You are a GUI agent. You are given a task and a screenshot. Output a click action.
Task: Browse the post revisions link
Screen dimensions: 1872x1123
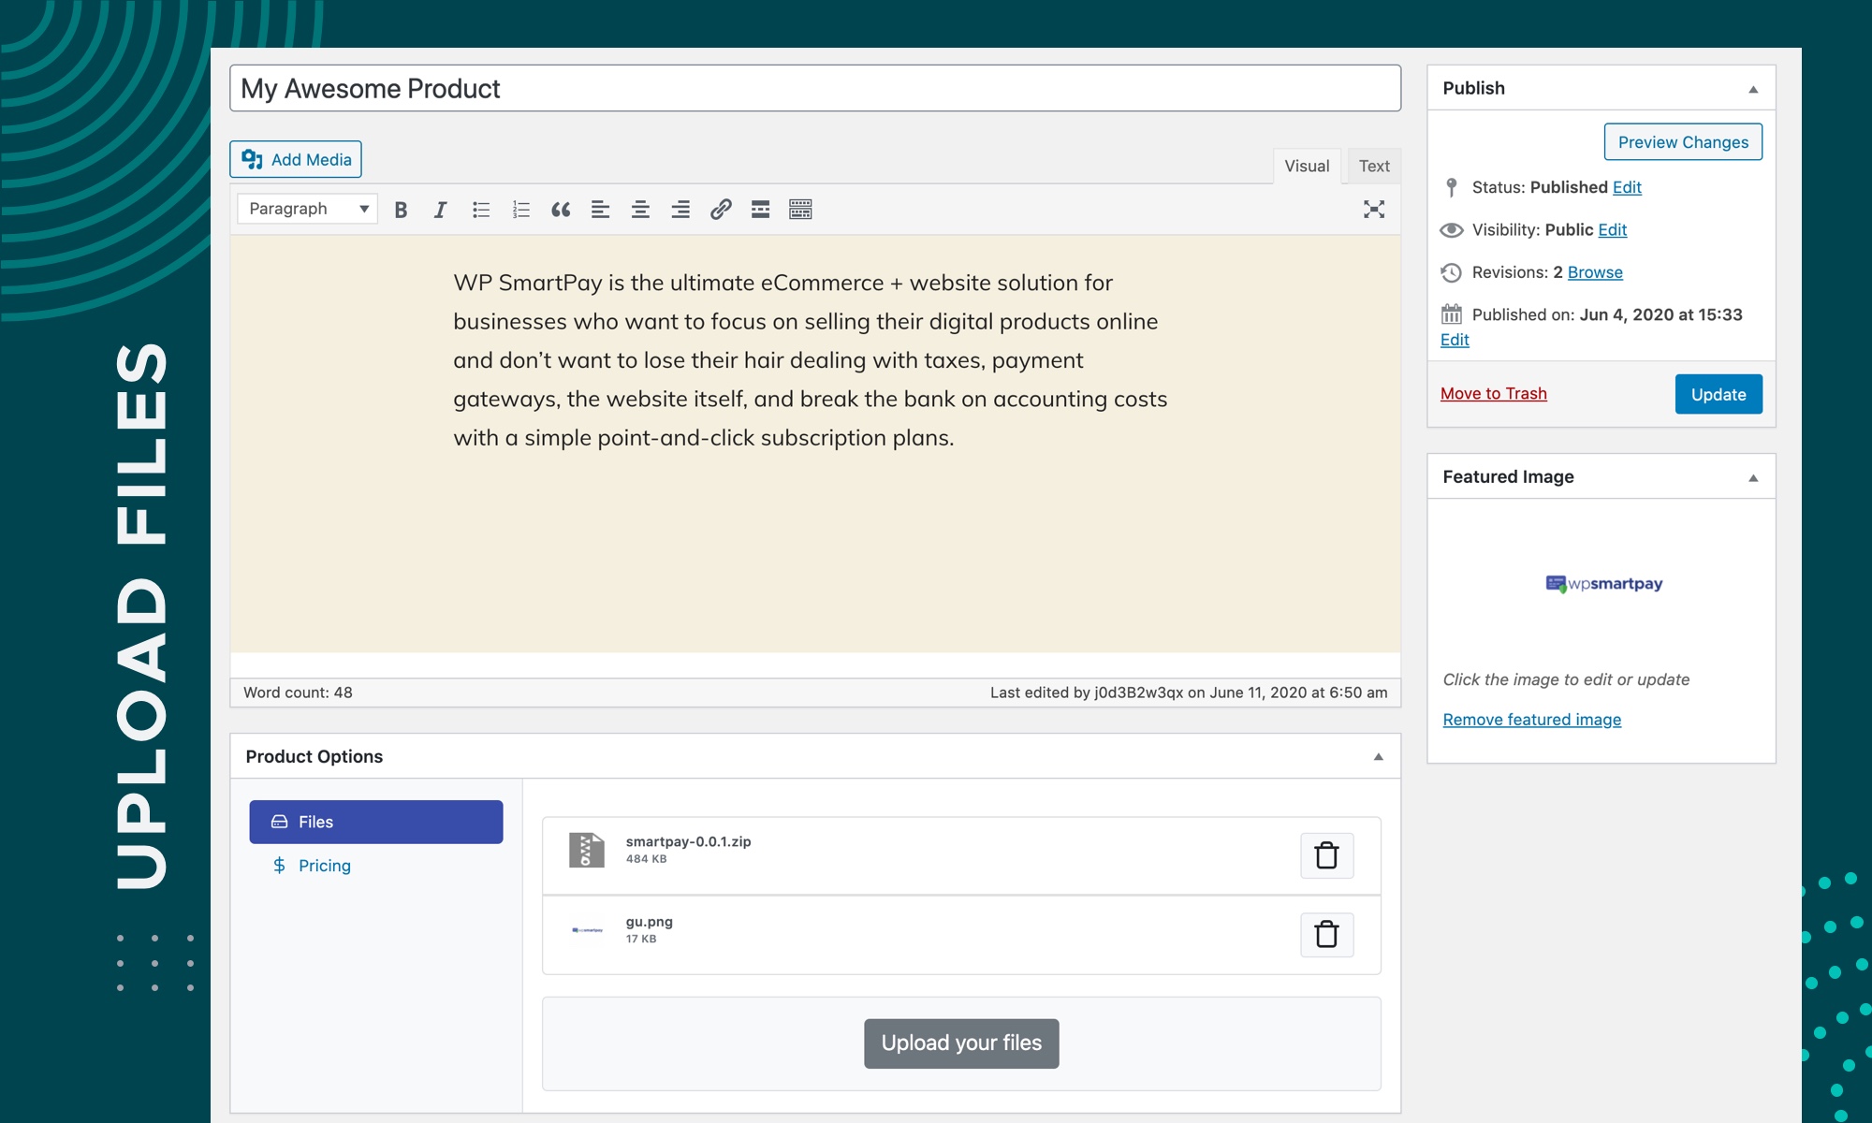(x=1594, y=272)
